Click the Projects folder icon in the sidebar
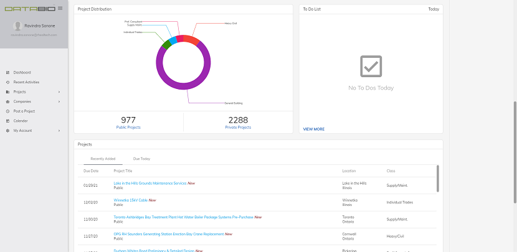The image size is (517, 252). pos(7,92)
